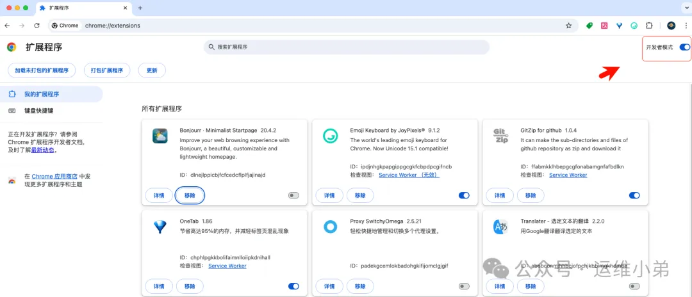The width and height of the screenshot is (692, 297).
Task: Open the extensions puzzle-piece menu
Action: (x=649, y=26)
